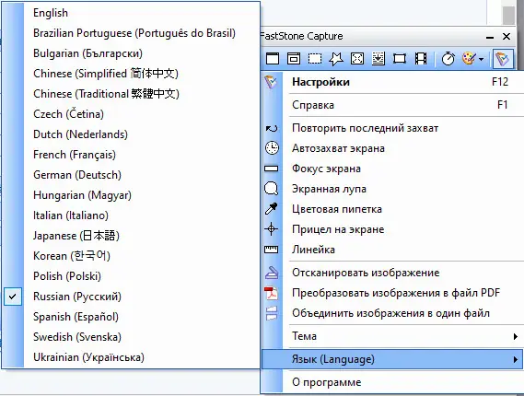Click rectangle icon for Фокус экрана

click(x=271, y=169)
